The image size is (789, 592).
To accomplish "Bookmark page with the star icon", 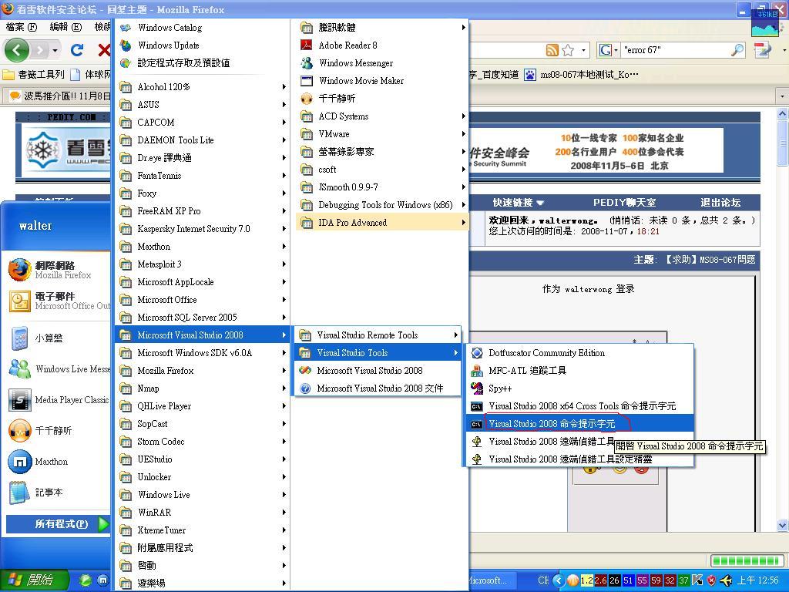I will 568,50.
